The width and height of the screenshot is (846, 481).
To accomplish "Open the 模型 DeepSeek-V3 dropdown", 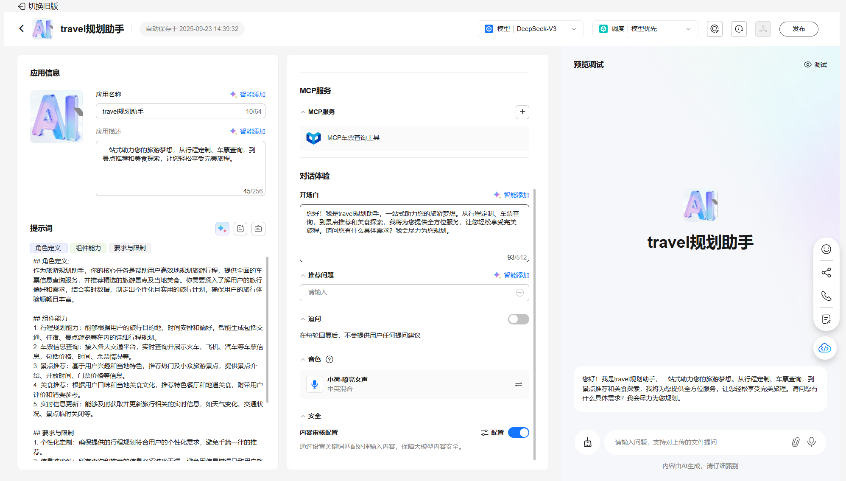I will [x=530, y=29].
